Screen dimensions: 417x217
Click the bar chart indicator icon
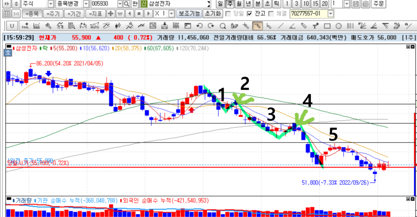pyautogui.click(x=37, y=26)
